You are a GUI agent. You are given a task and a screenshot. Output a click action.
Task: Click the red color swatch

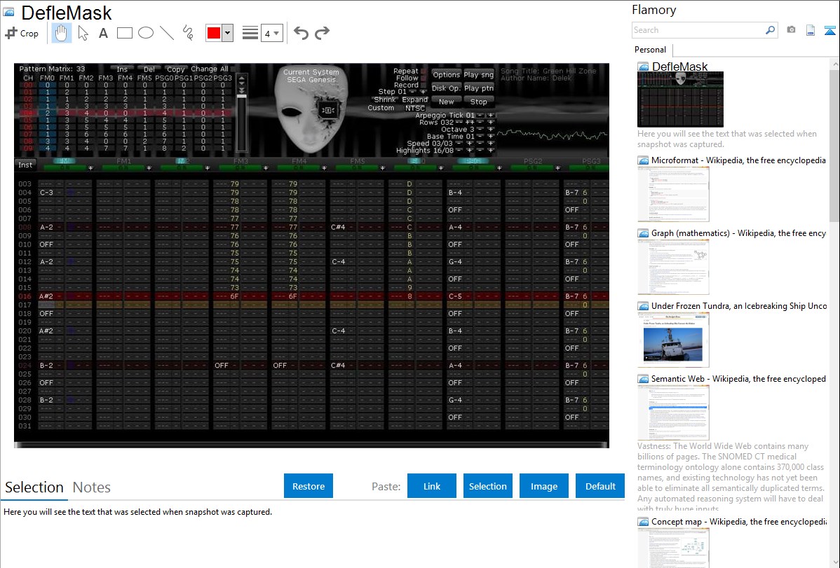click(x=214, y=33)
